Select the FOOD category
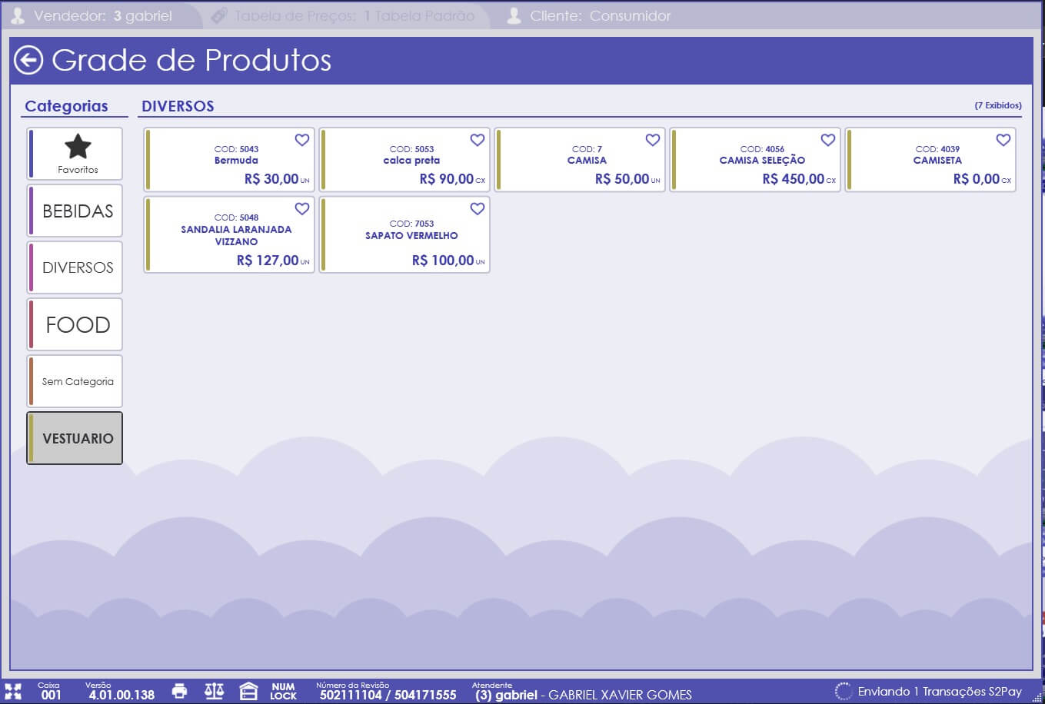 pyautogui.click(x=75, y=324)
